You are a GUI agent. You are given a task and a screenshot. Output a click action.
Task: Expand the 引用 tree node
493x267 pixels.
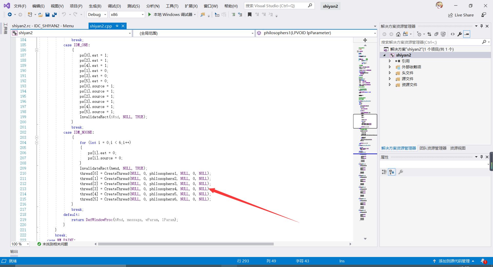tap(390, 61)
